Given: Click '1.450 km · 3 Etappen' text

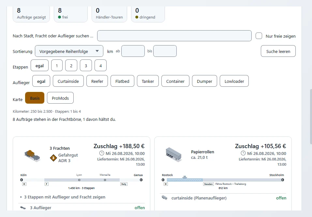Looking at the screenshot, I should 82,188.
